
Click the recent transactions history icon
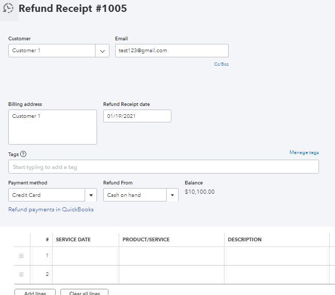pyautogui.click(x=8, y=9)
